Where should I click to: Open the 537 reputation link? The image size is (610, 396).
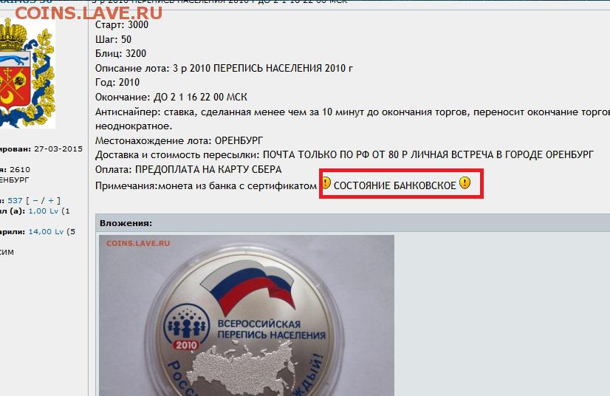point(15,200)
